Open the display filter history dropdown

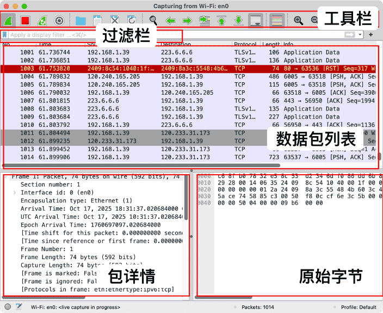[361, 35]
